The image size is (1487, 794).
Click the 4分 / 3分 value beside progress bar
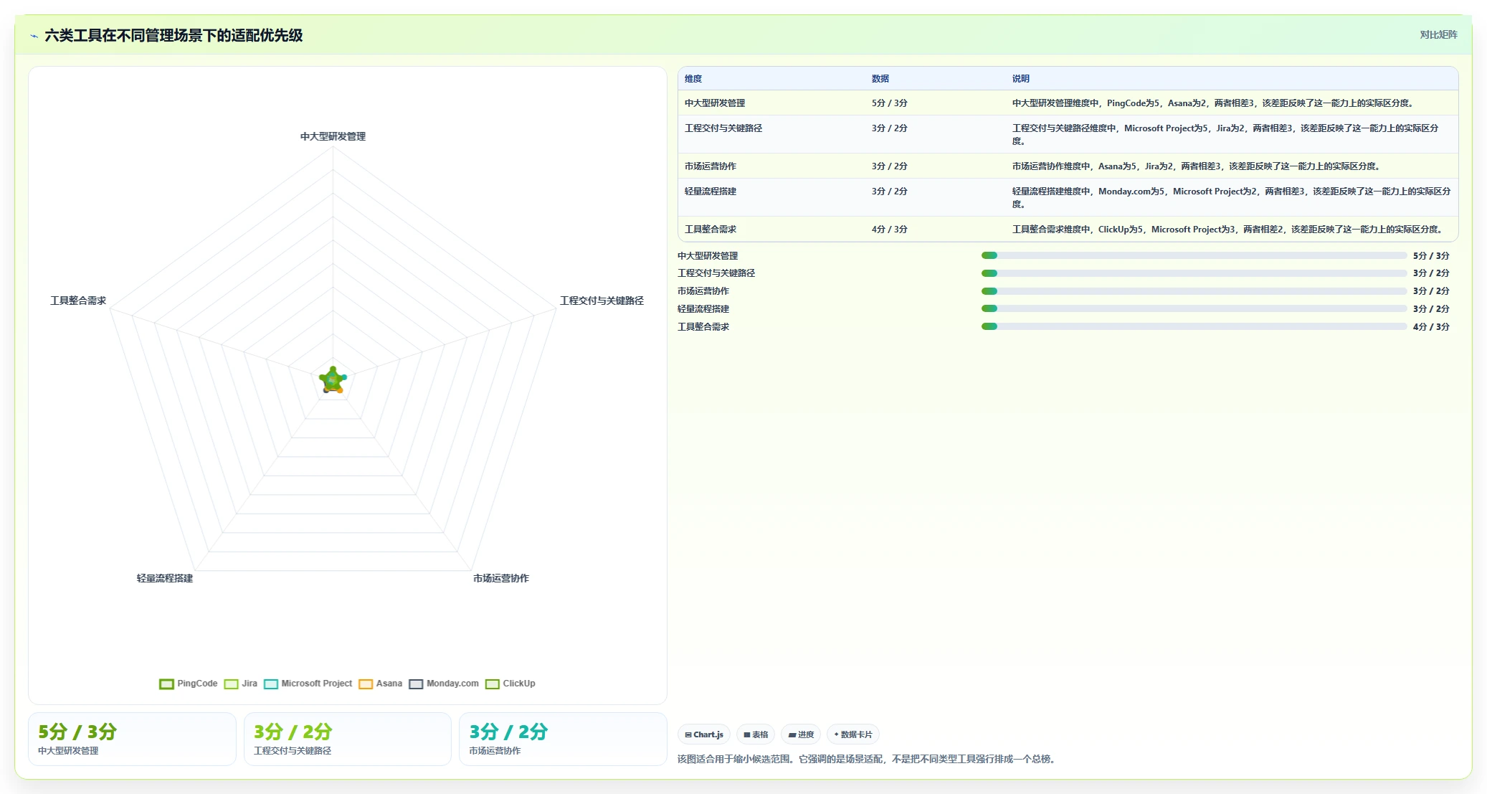coord(1431,327)
